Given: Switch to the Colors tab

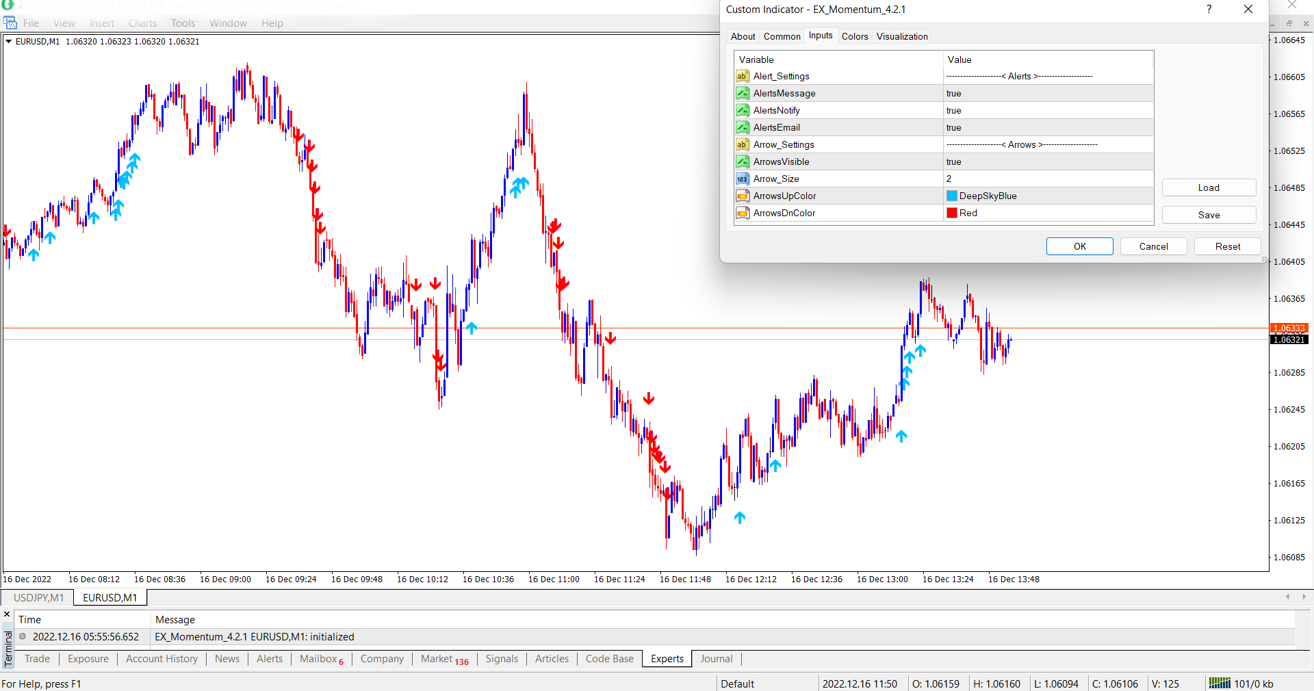Looking at the screenshot, I should 854,36.
